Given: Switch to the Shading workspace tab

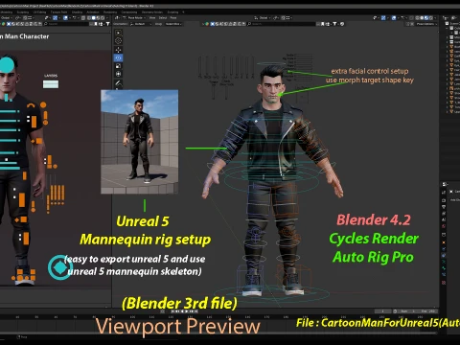Looking at the screenshot, I should coord(77,12).
